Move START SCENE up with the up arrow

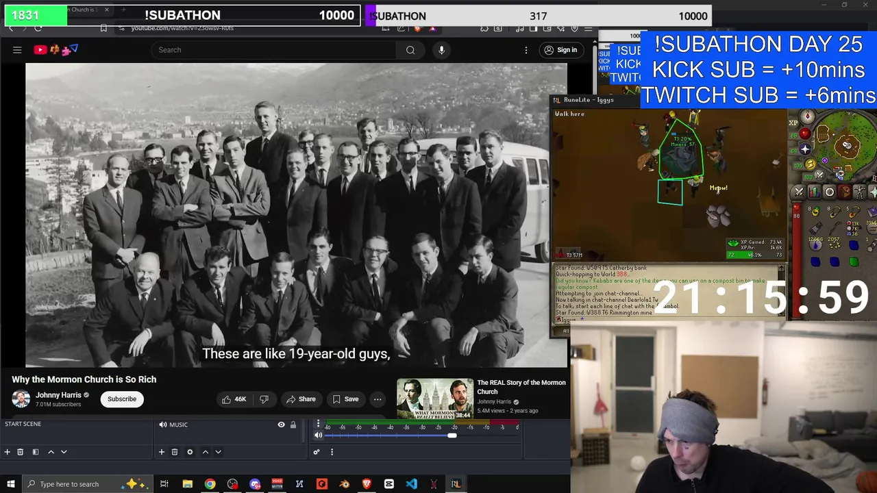51,452
